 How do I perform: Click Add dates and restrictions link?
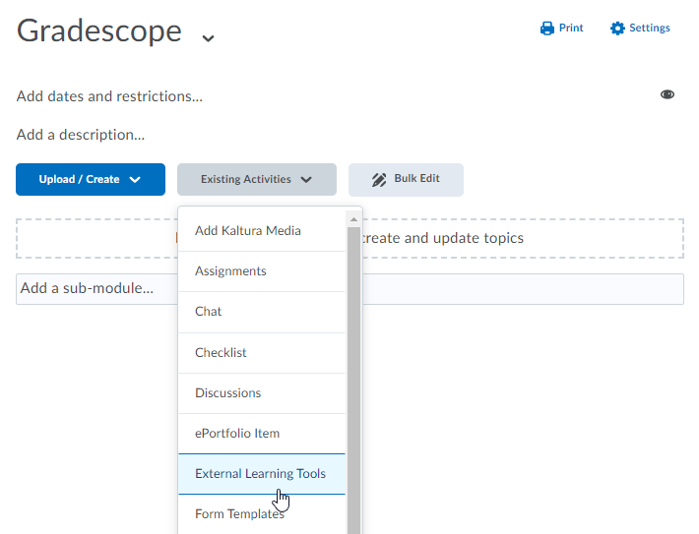[109, 96]
